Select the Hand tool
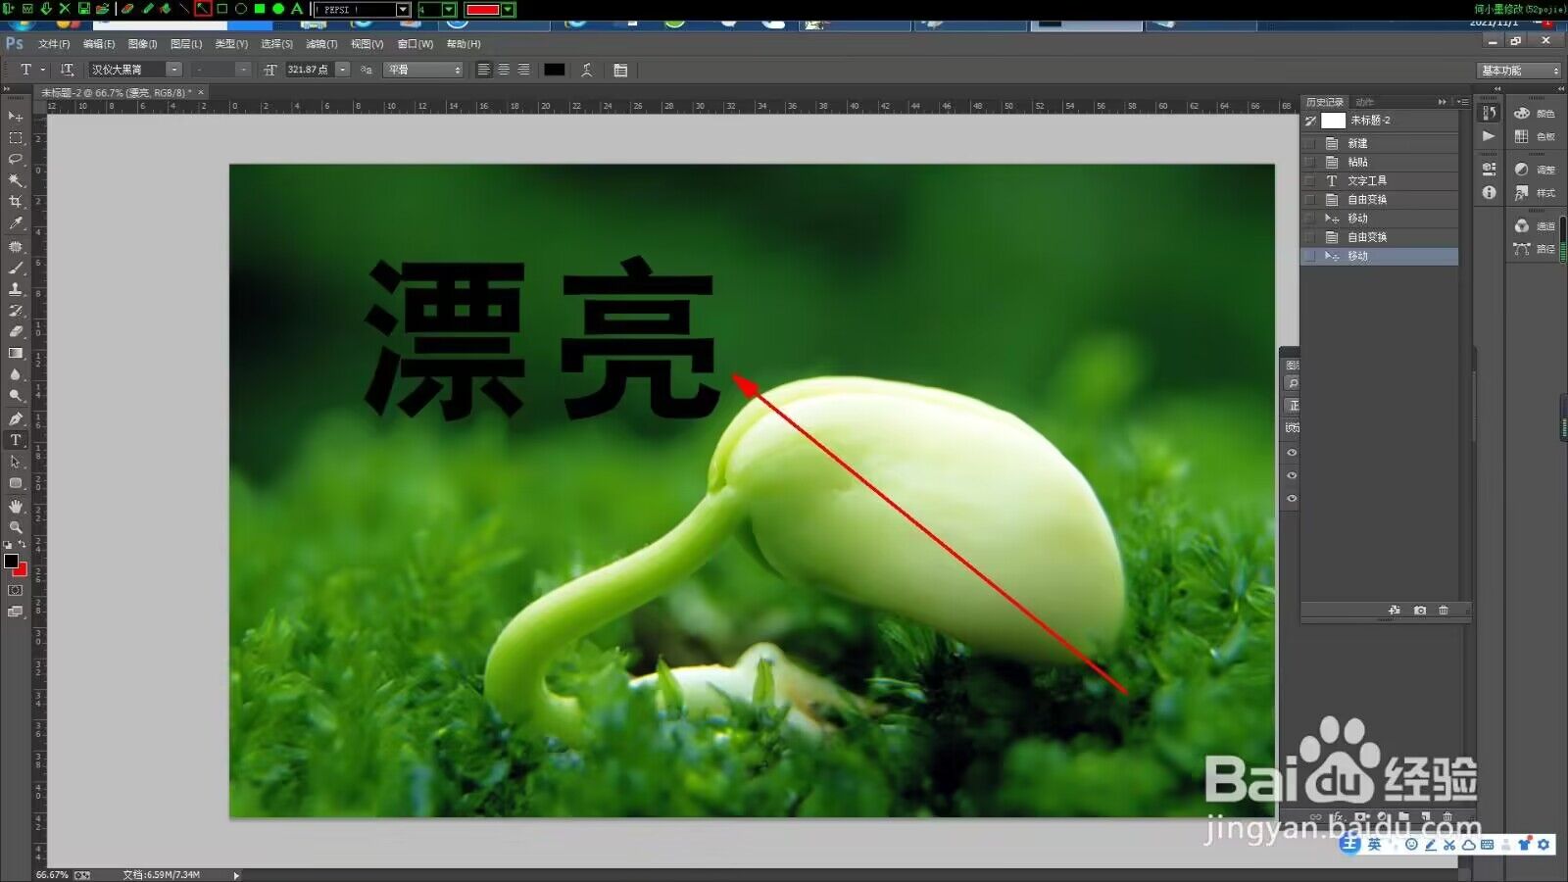 point(16,506)
